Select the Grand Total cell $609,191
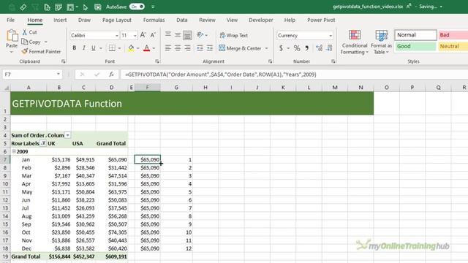This screenshot has height=263, width=468. point(112,256)
